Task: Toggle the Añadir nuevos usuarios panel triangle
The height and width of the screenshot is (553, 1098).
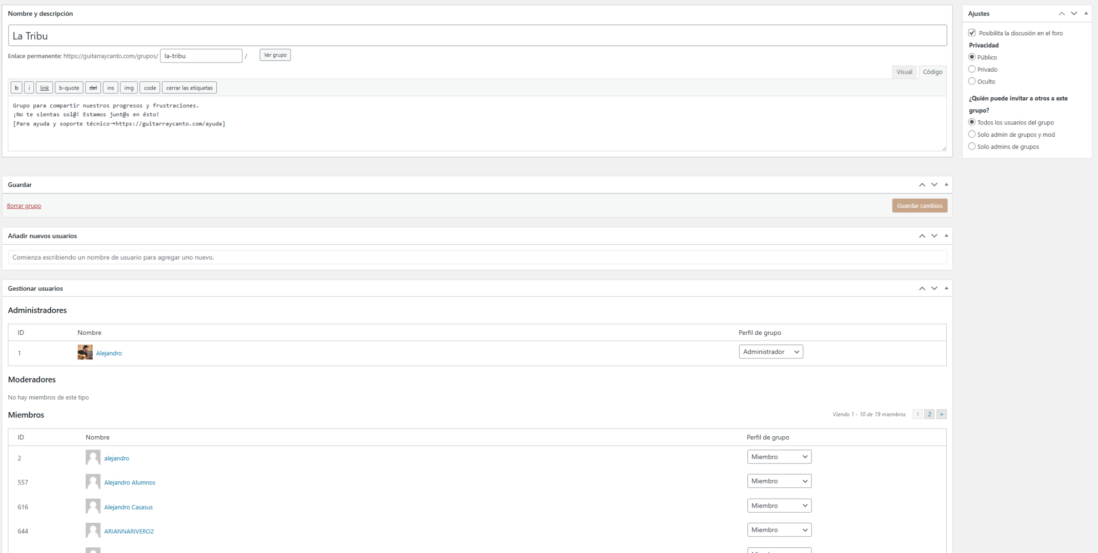Action: (x=946, y=236)
